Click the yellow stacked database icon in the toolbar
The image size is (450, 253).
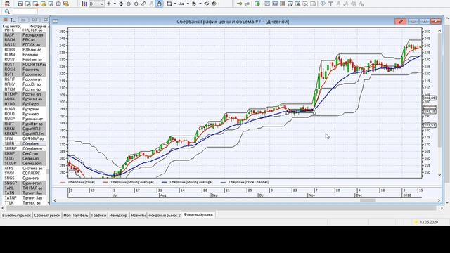pyautogui.click(x=65, y=4)
